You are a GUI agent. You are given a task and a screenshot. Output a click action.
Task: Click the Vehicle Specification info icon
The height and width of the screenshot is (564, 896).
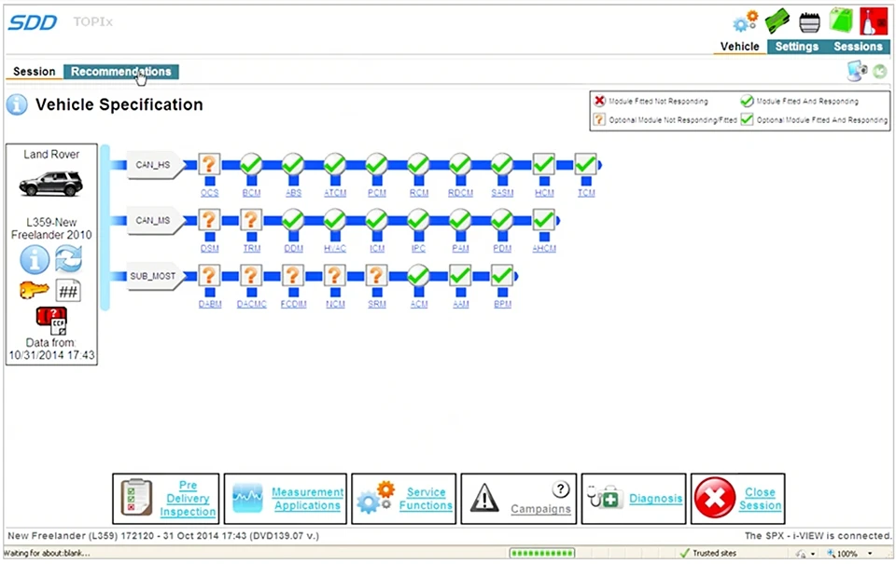(17, 105)
